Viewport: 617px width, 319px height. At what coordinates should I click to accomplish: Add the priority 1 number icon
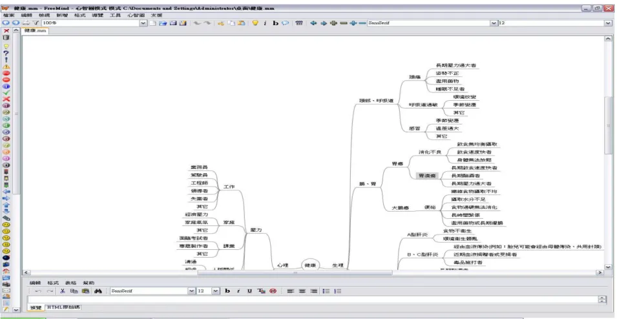(6, 105)
